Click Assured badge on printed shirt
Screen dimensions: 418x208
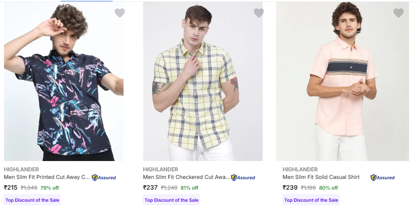104,178
